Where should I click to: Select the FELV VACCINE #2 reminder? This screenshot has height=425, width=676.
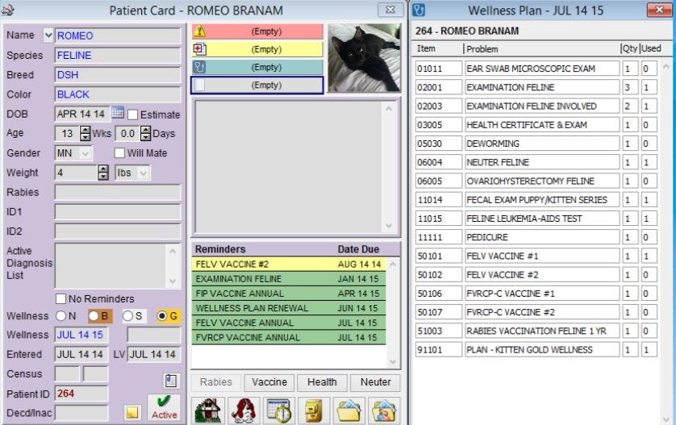[x=289, y=265]
